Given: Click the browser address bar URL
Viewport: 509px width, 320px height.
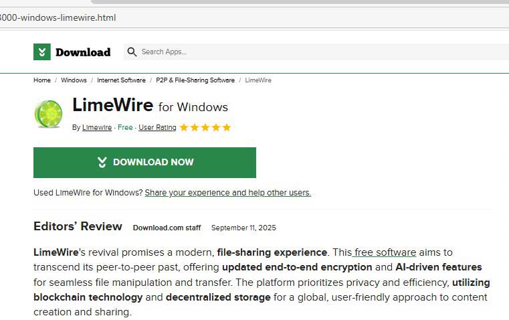Looking at the screenshot, I should 58,17.
